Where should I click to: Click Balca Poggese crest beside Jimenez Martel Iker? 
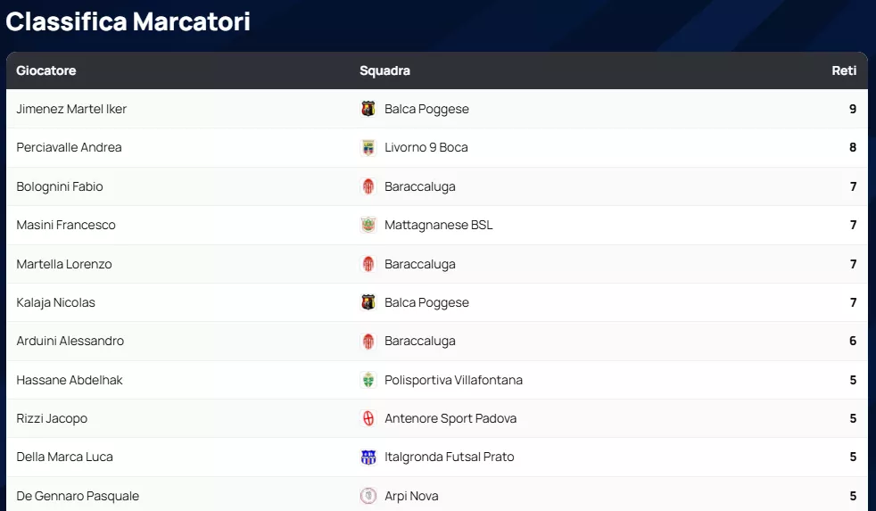pyautogui.click(x=368, y=109)
